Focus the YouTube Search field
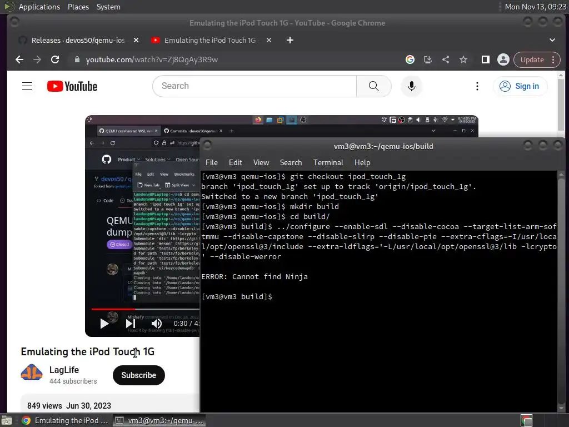Screen dimensions: 569x427 pos(254,86)
